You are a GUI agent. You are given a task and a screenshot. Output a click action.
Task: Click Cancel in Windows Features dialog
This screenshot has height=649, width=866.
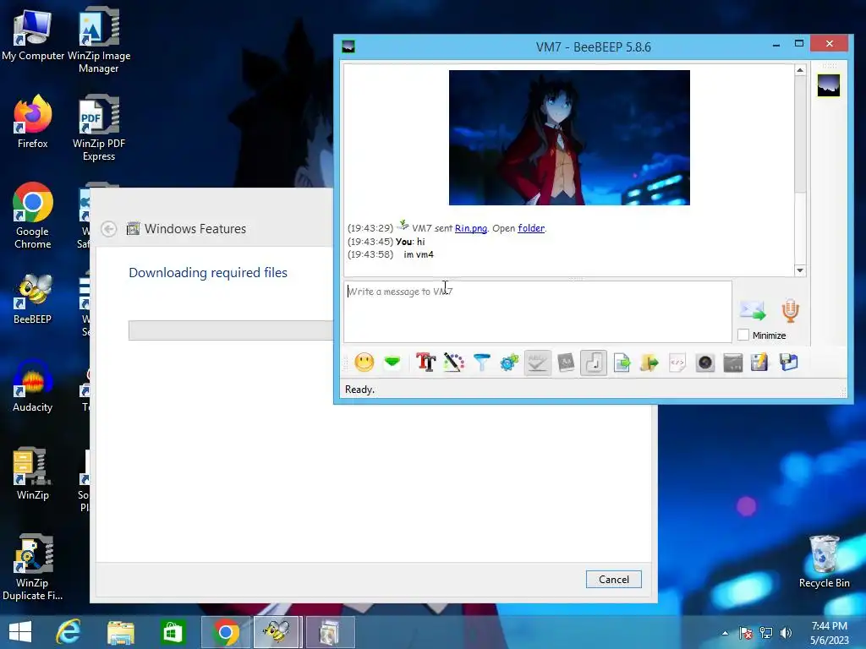[614, 580]
